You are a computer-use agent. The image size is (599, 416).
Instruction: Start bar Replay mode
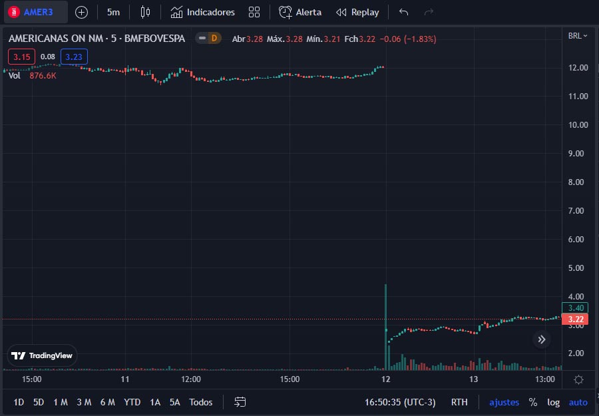pyautogui.click(x=357, y=12)
